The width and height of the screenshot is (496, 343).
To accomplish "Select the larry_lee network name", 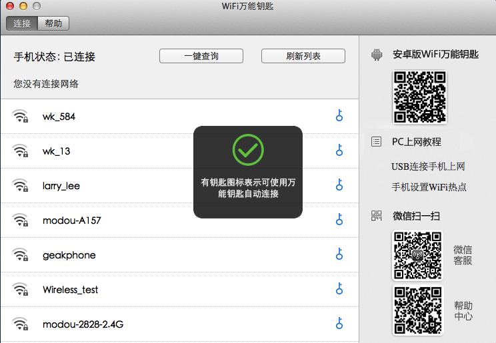I will point(61,186).
